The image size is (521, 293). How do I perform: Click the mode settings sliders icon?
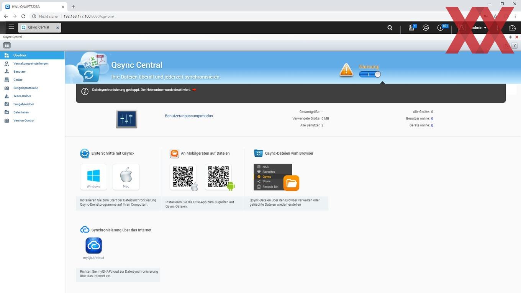[x=126, y=119]
